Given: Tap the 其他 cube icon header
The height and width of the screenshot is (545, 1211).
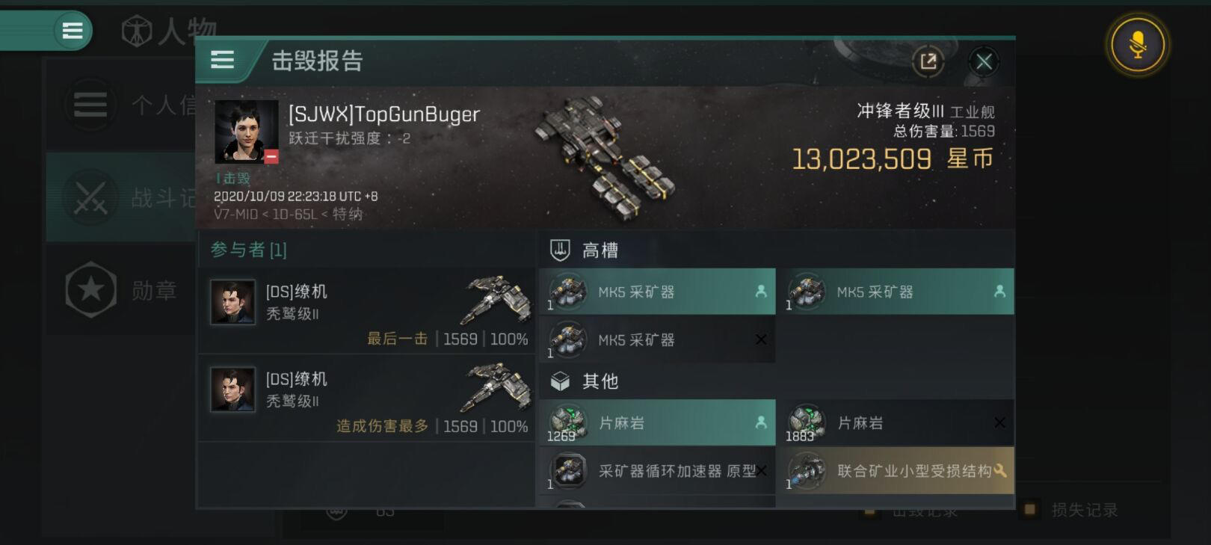Looking at the screenshot, I should [x=560, y=381].
